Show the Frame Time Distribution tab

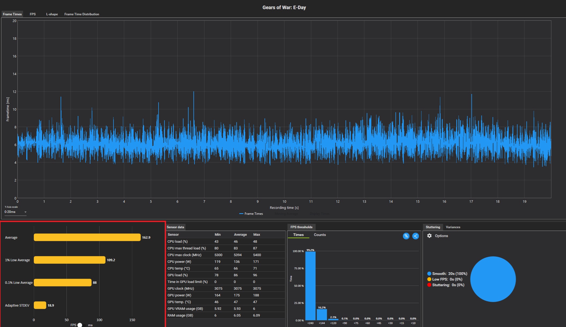click(82, 14)
